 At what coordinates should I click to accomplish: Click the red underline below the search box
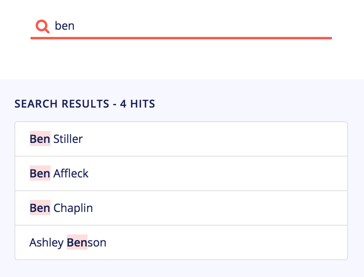(x=181, y=38)
